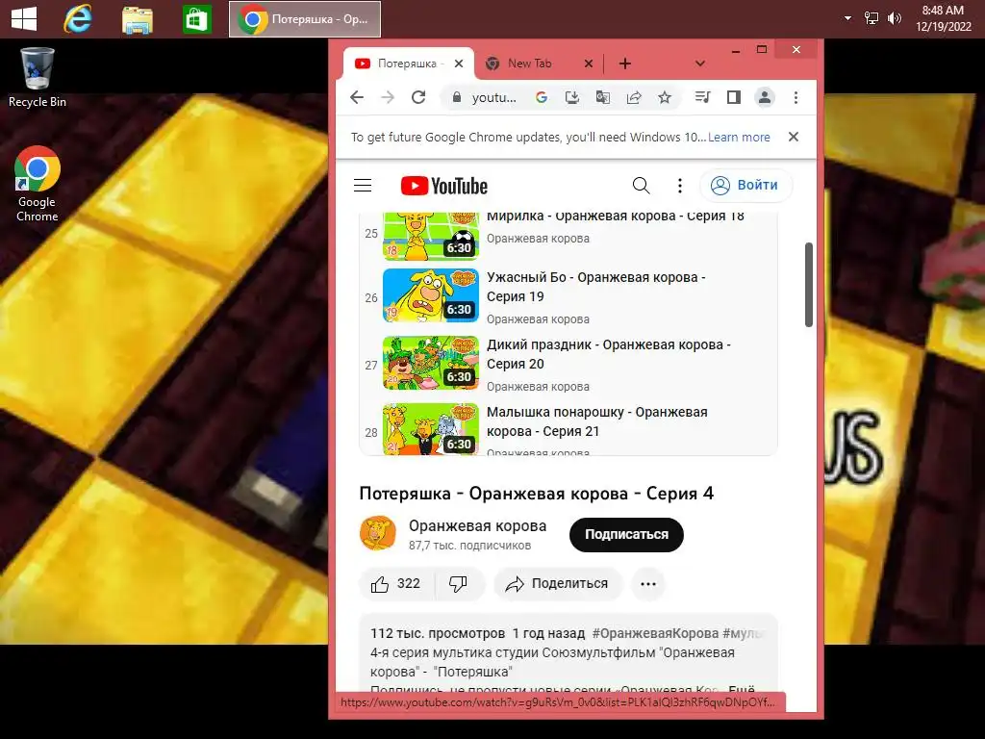985x739 pixels.
Task: Play Дикий праздник Серия 20 thumbnail
Action: [430, 363]
